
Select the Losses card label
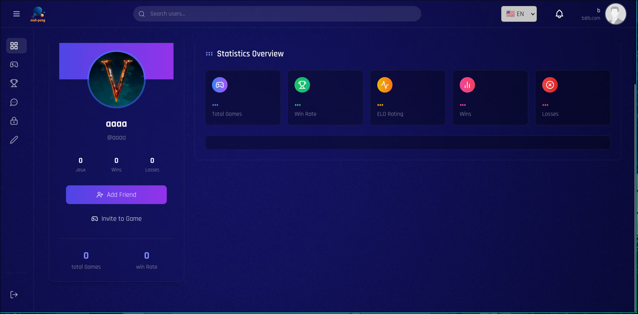pyautogui.click(x=550, y=114)
